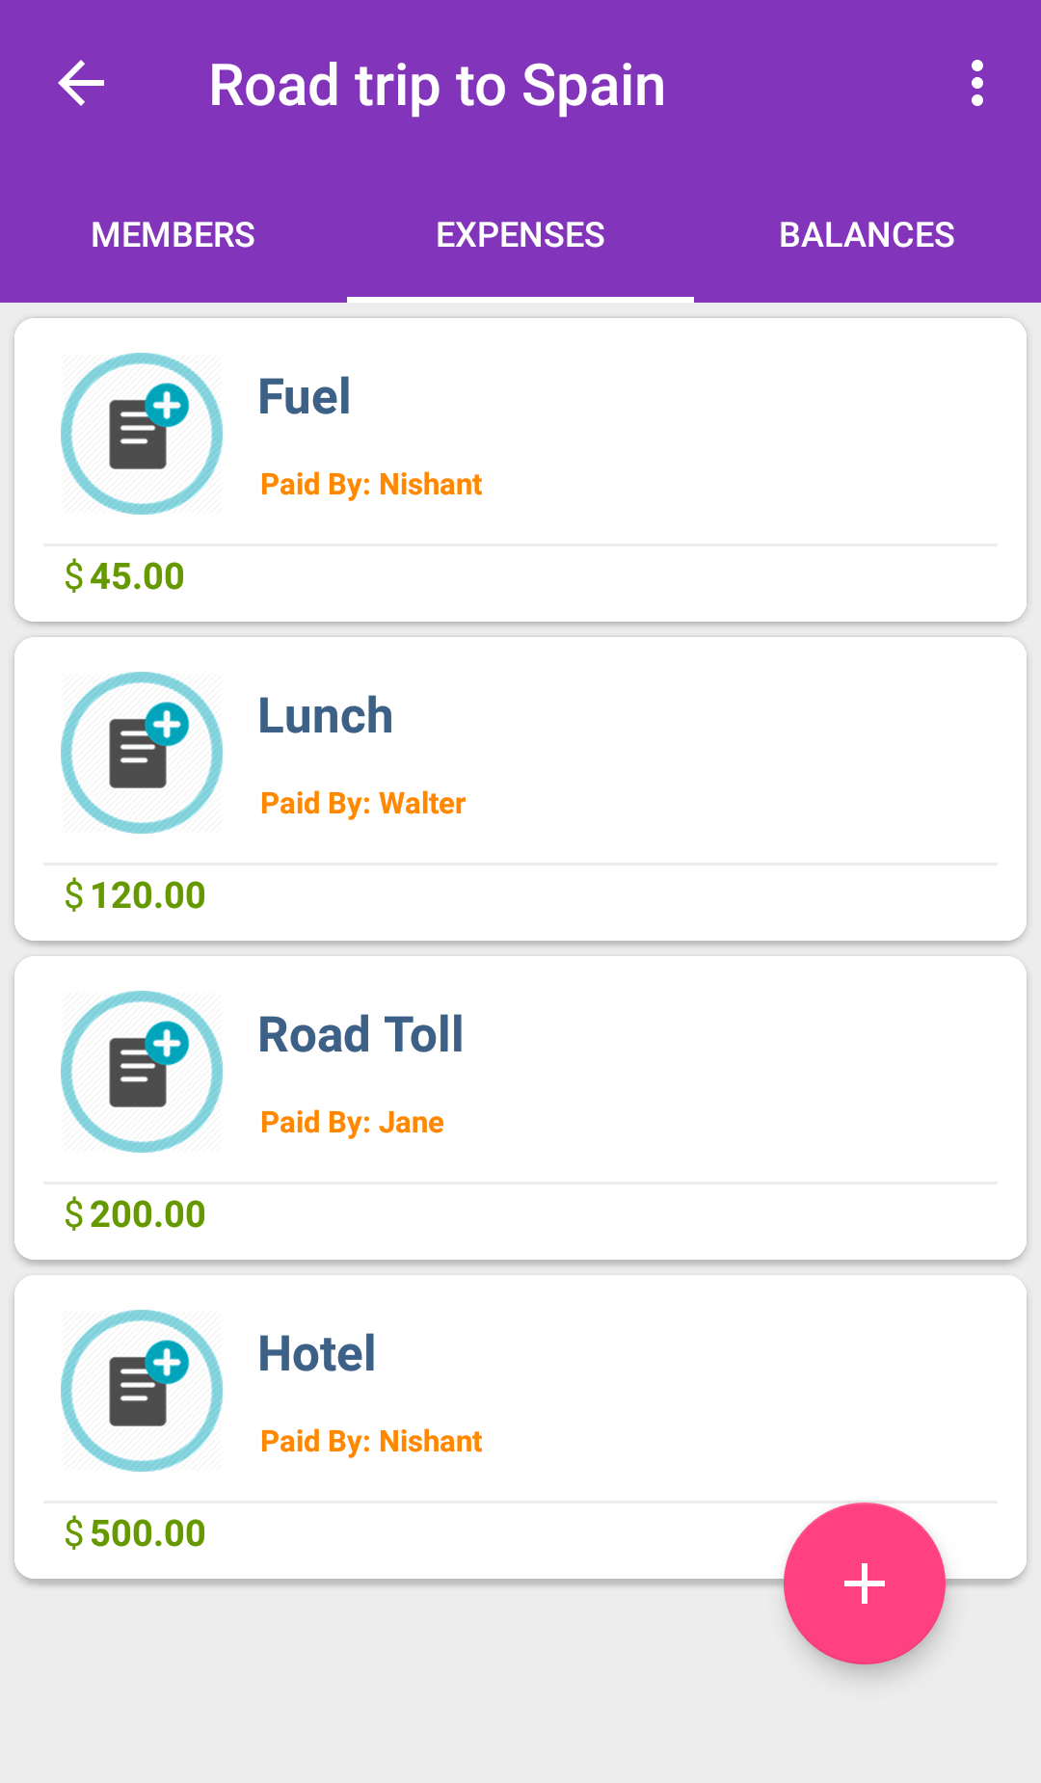Viewport: 1041px width, 1783px height.
Task: Open the Lunch expense title
Action: pos(326,716)
